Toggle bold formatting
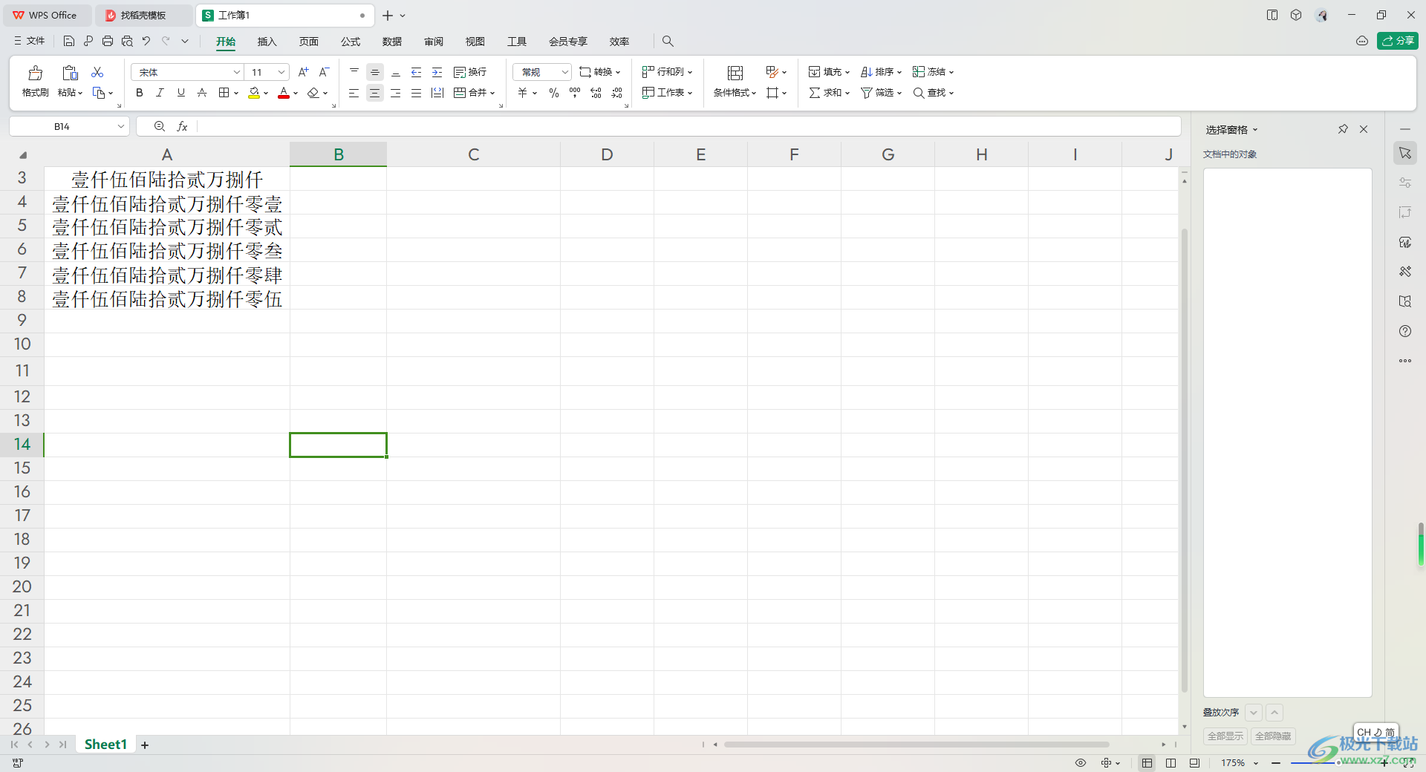This screenshot has width=1426, height=772. pyautogui.click(x=140, y=93)
